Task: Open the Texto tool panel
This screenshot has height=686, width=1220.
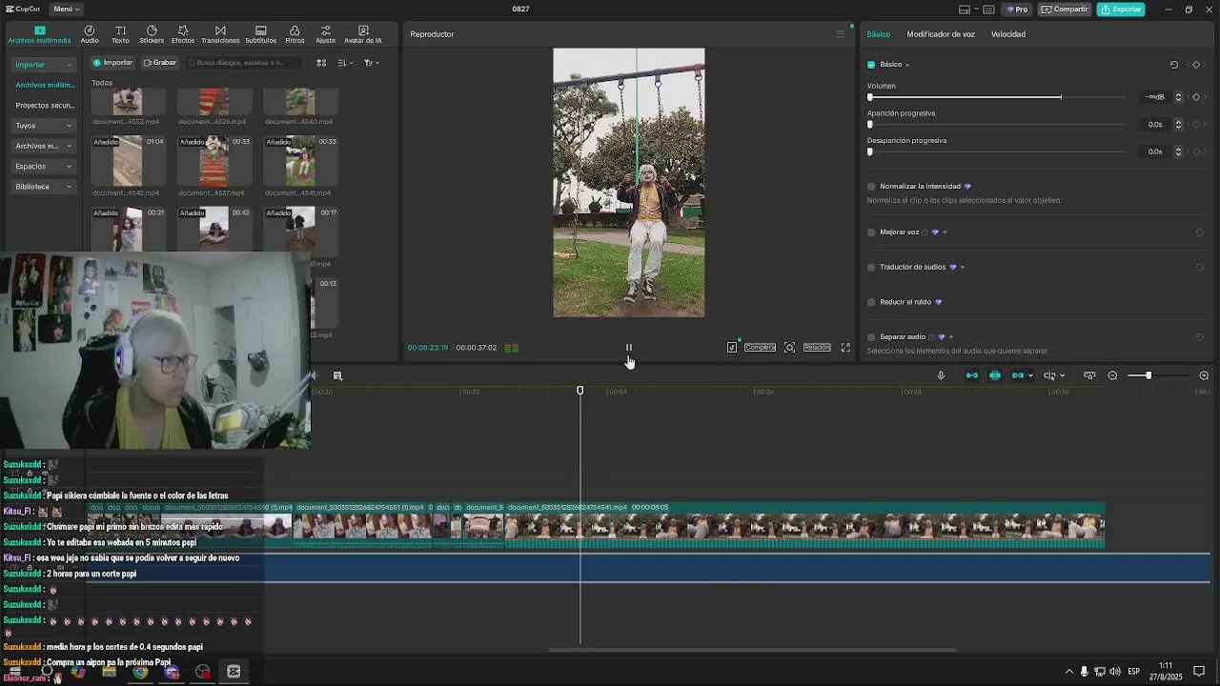Action: (120, 34)
